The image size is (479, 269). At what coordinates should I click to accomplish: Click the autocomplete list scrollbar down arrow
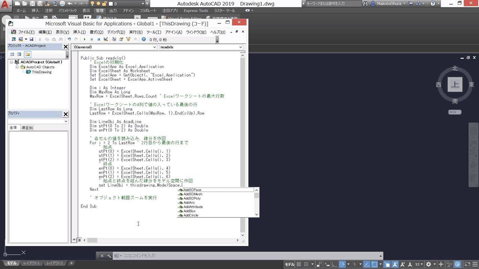(256, 214)
